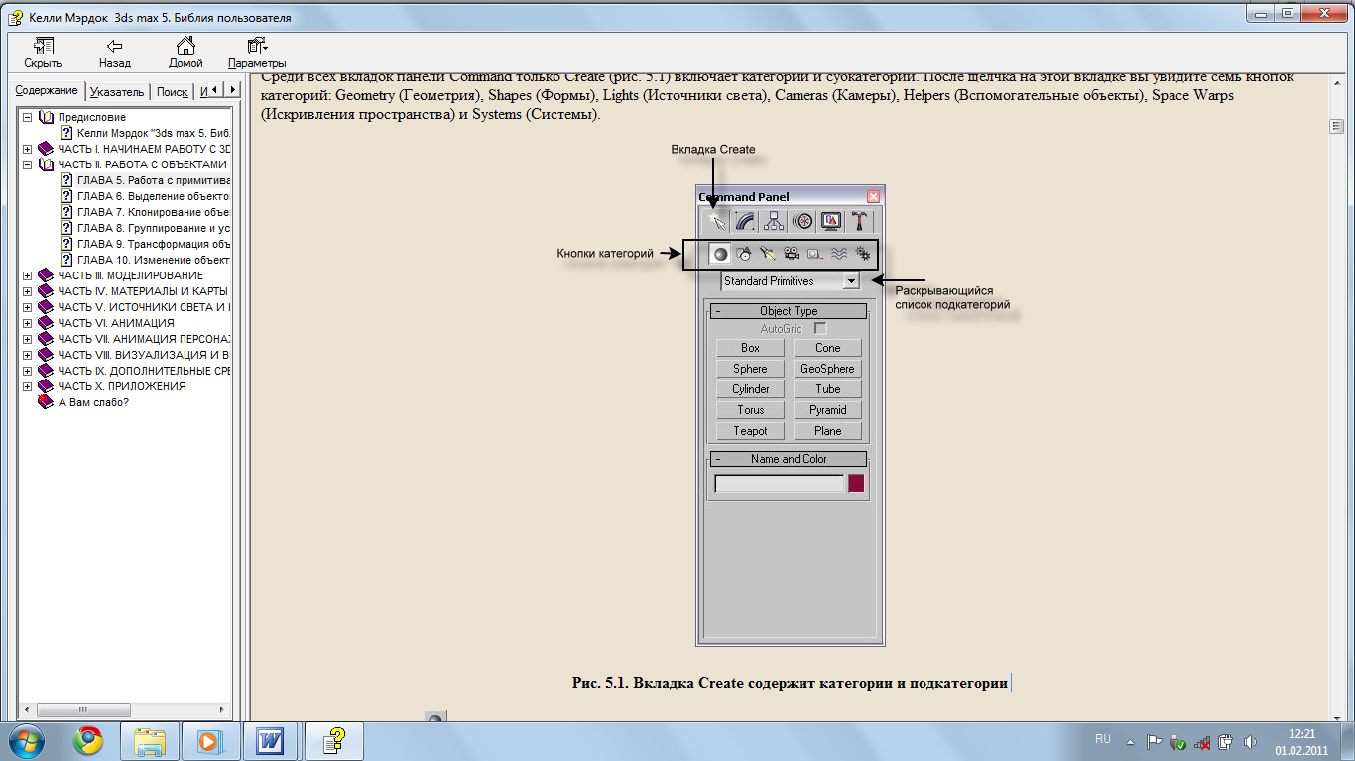Screen dimensions: 1355x761
Task: Click the network signal tray icon
Action: point(1201,741)
